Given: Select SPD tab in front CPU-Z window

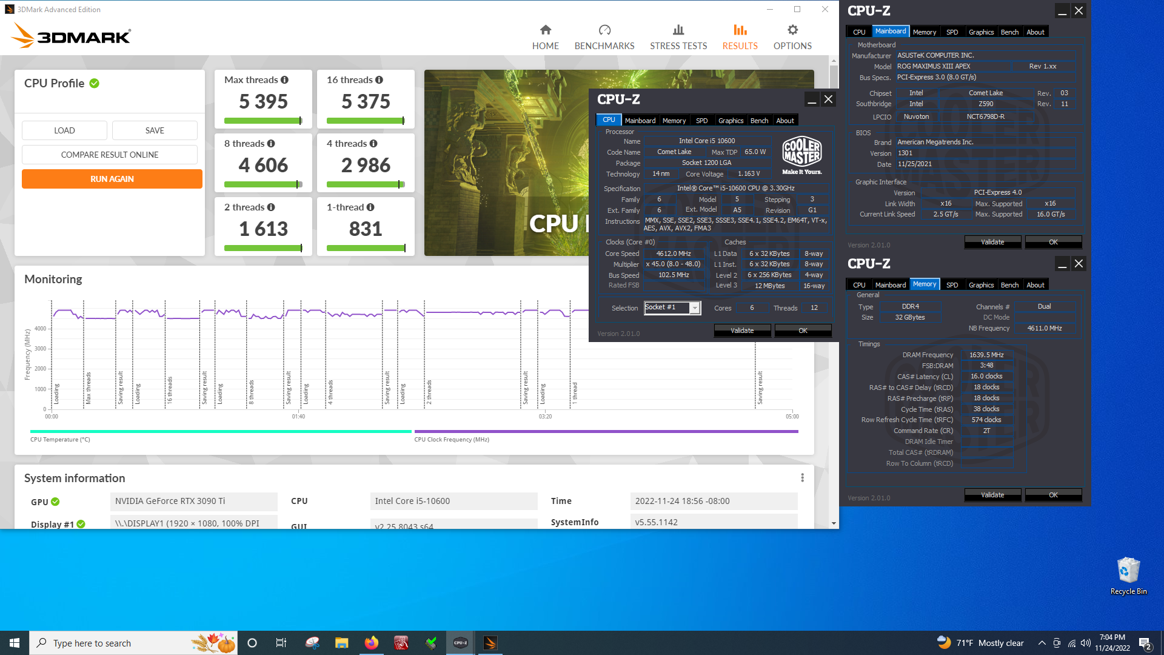Looking at the screenshot, I should tap(702, 121).
